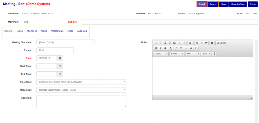Click the Save & Close button
The image size is (259, 123).
(x=238, y=4)
